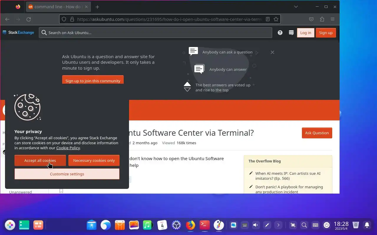
Task: Open multitasking view in dock
Action: point(38,225)
